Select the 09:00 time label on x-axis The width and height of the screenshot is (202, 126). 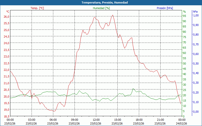(74, 120)
